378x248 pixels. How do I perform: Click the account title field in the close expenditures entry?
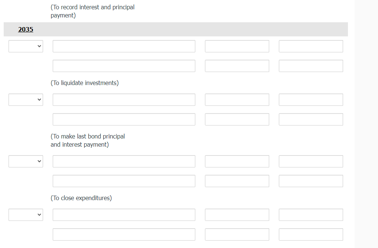(124, 161)
